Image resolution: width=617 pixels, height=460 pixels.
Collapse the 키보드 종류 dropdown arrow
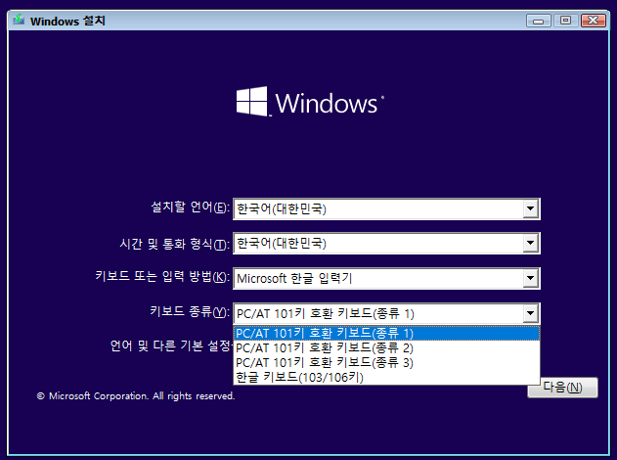(530, 313)
